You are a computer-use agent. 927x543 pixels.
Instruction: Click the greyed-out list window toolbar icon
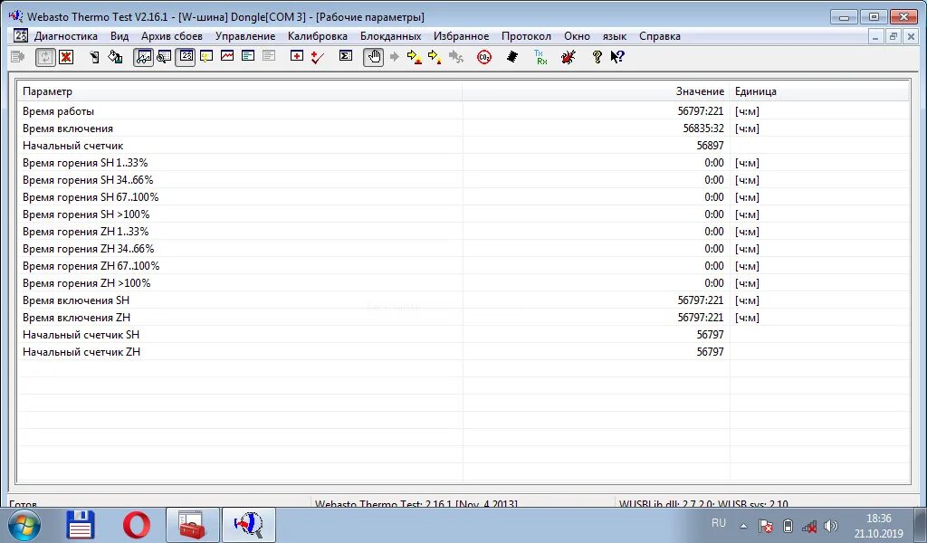269,56
